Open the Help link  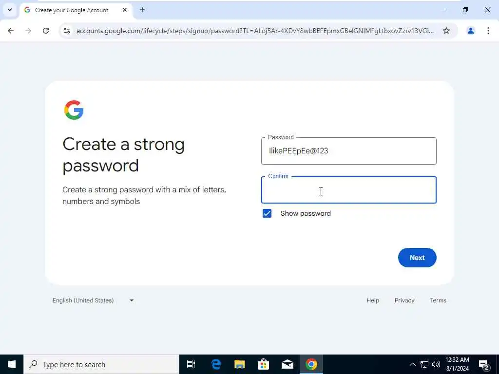click(x=373, y=300)
